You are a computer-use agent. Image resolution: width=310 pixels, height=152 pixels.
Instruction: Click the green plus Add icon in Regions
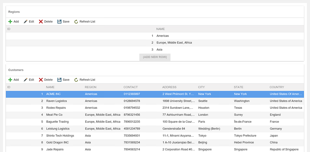click(10, 22)
